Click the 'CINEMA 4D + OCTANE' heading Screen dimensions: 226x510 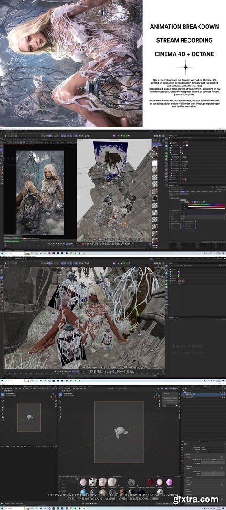tap(184, 54)
